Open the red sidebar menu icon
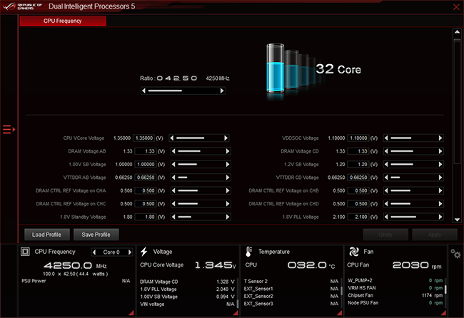The height and width of the screenshot is (318, 464). (x=9, y=130)
